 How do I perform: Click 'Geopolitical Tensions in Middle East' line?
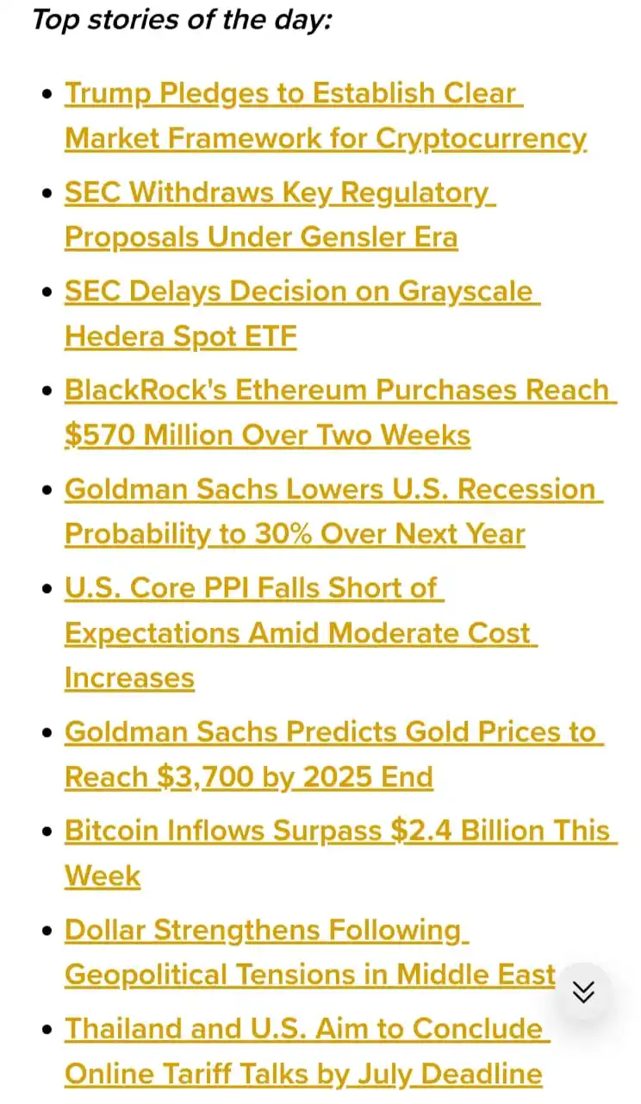pyautogui.click(x=310, y=975)
